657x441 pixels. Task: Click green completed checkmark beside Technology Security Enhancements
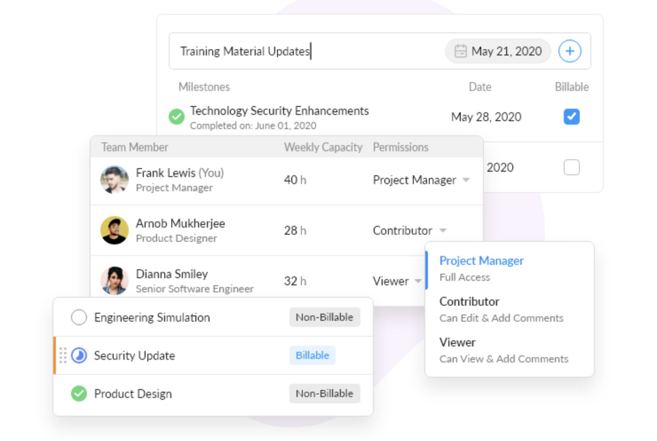tap(176, 117)
